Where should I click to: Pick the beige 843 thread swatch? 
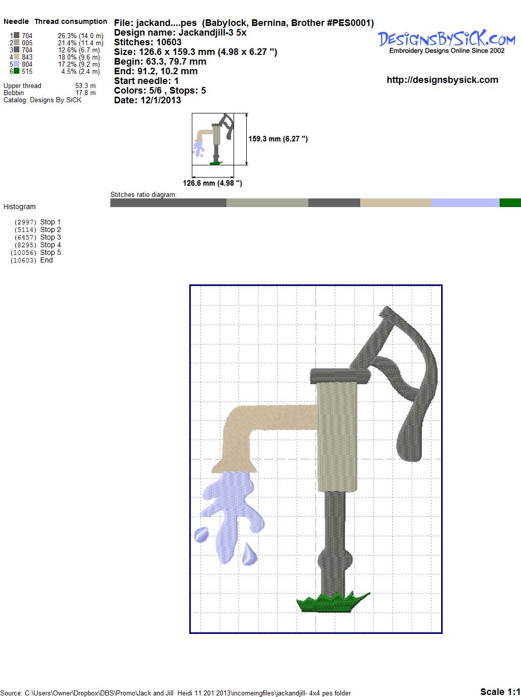pos(17,57)
